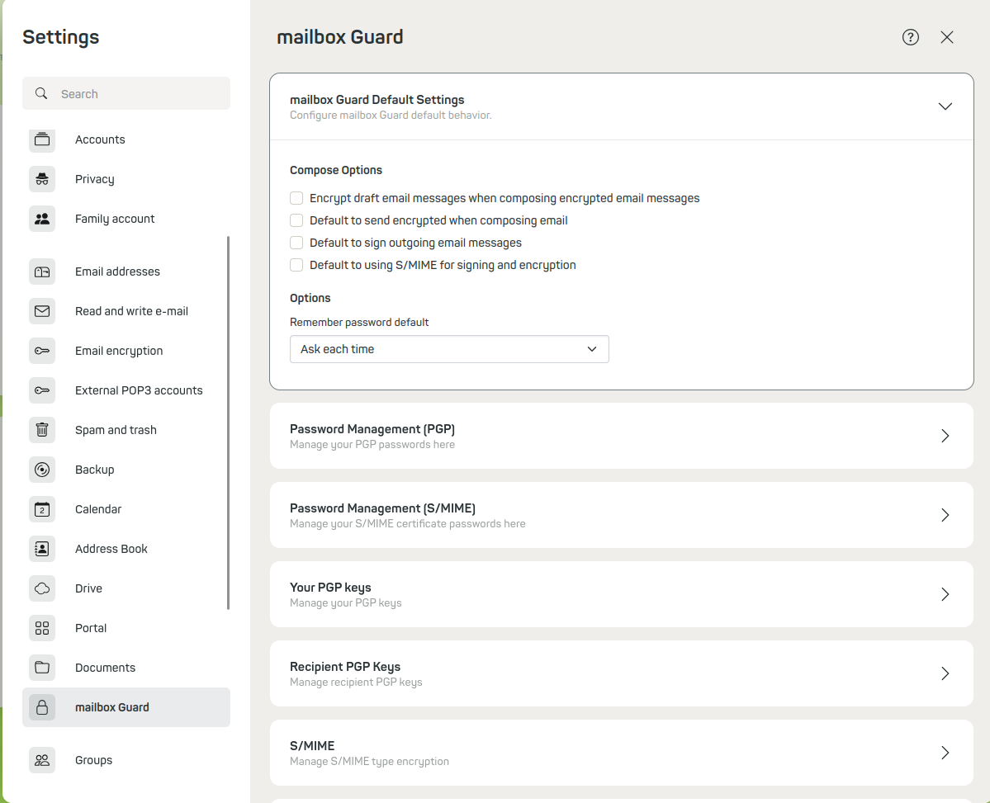
Task: Open help with the question mark icon
Action: click(910, 37)
